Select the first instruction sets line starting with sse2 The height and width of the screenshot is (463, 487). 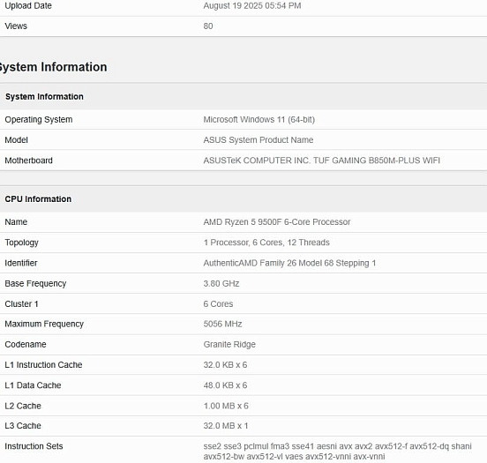coord(338,446)
